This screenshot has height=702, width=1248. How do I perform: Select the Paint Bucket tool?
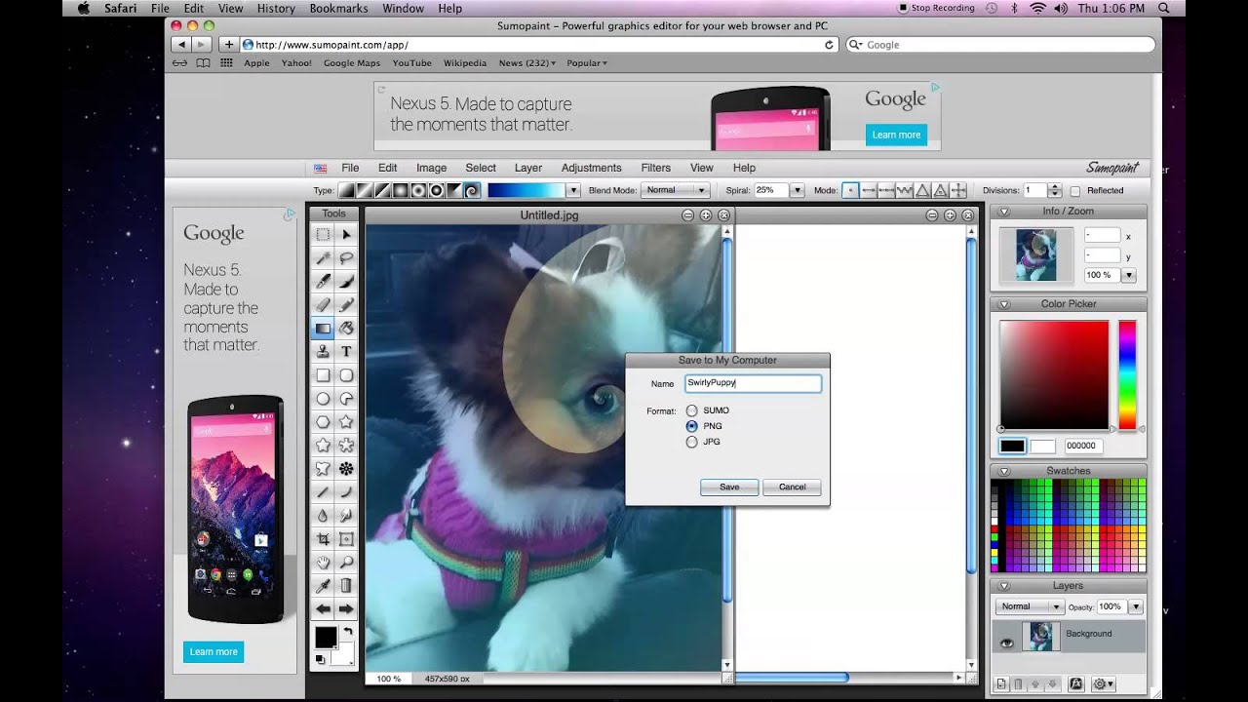click(x=346, y=328)
